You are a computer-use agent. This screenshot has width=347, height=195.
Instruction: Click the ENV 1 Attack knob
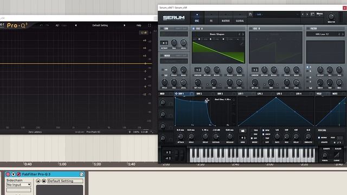coord(181,136)
